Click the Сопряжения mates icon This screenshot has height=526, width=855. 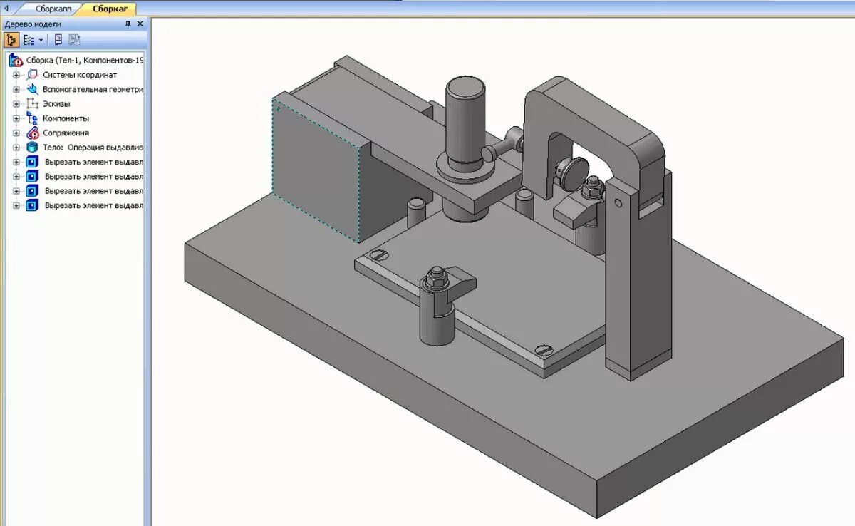pyautogui.click(x=32, y=133)
